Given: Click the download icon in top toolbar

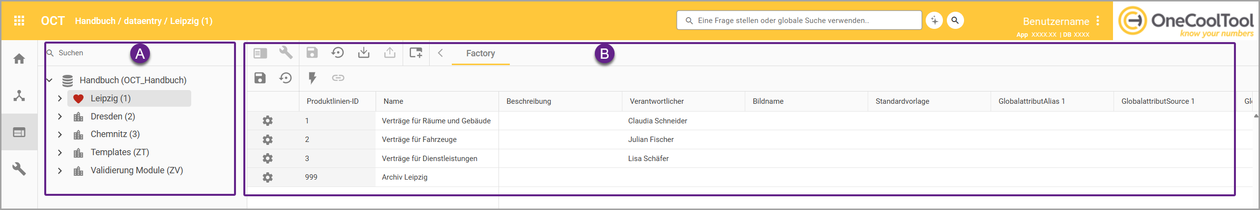Looking at the screenshot, I should pyautogui.click(x=364, y=53).
